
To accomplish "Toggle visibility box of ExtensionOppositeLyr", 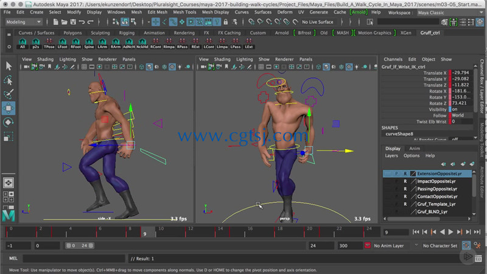I will [388, 174].
